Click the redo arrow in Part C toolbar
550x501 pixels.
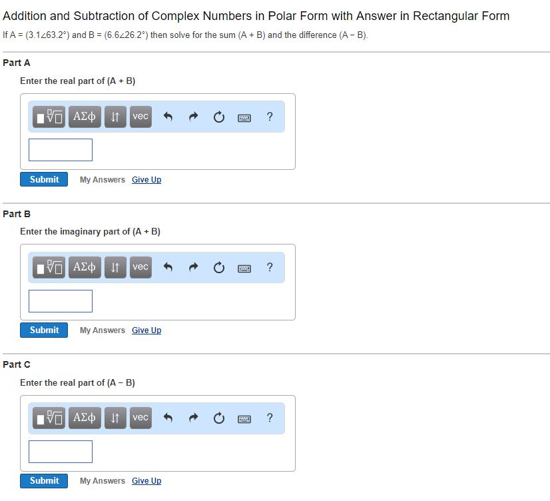pos(192,418)
